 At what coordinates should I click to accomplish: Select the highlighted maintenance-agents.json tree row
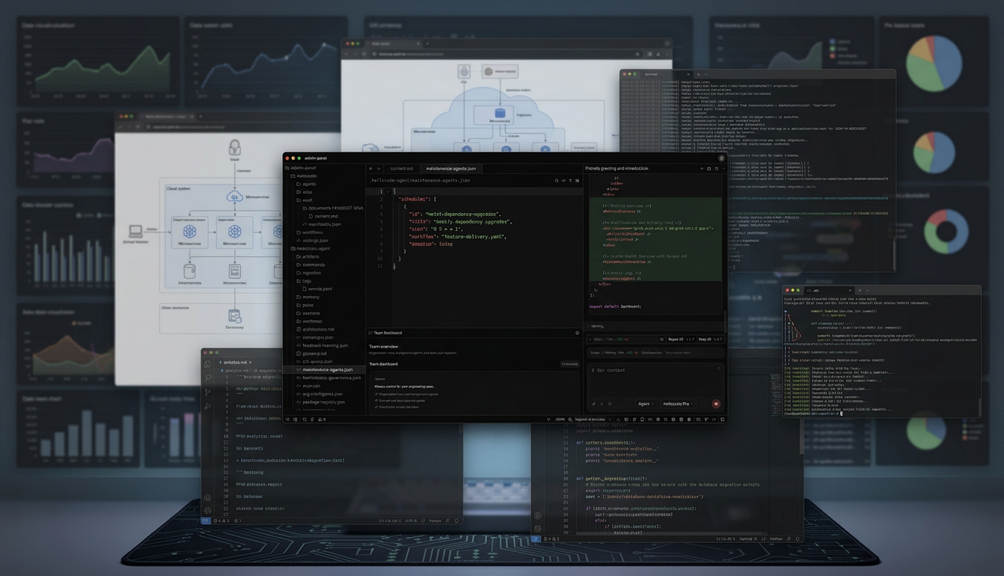[x=324, y=370]
